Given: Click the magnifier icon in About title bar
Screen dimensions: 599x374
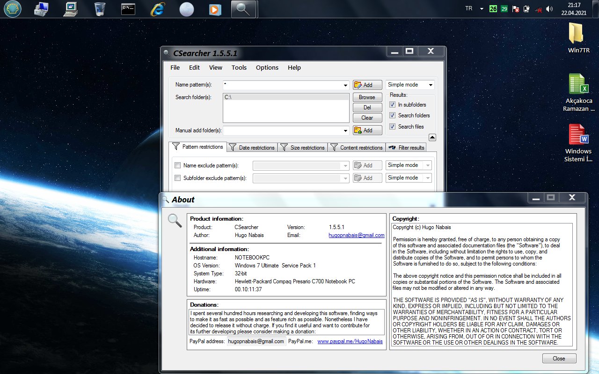Looking at the screenshot, I should 165,200.
